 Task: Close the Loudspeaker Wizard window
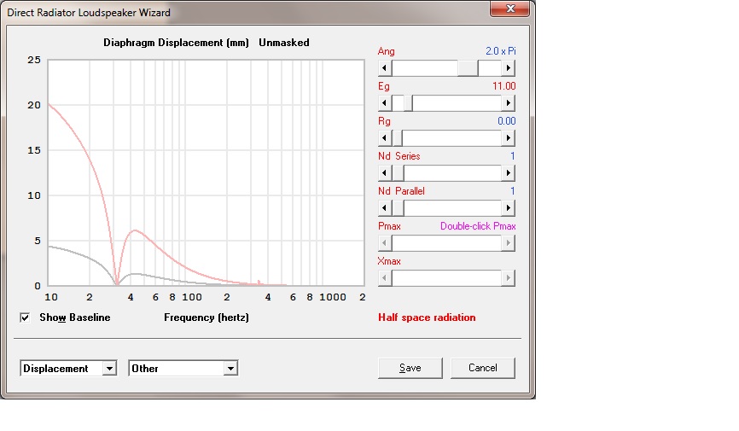point(510,9)
